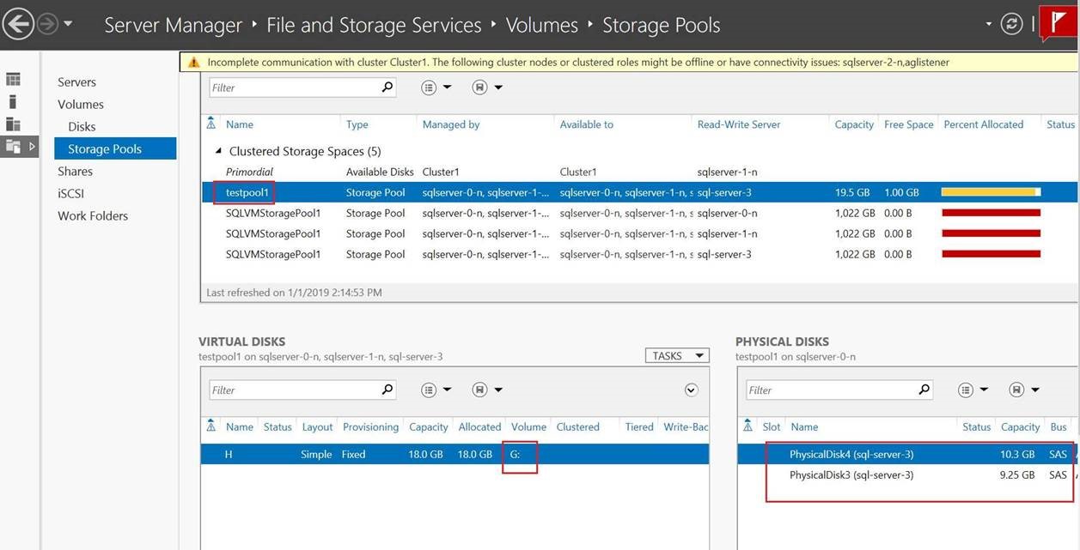
Task: Collapse the Clustered Storage Spaces group
Action: point(218,151)
